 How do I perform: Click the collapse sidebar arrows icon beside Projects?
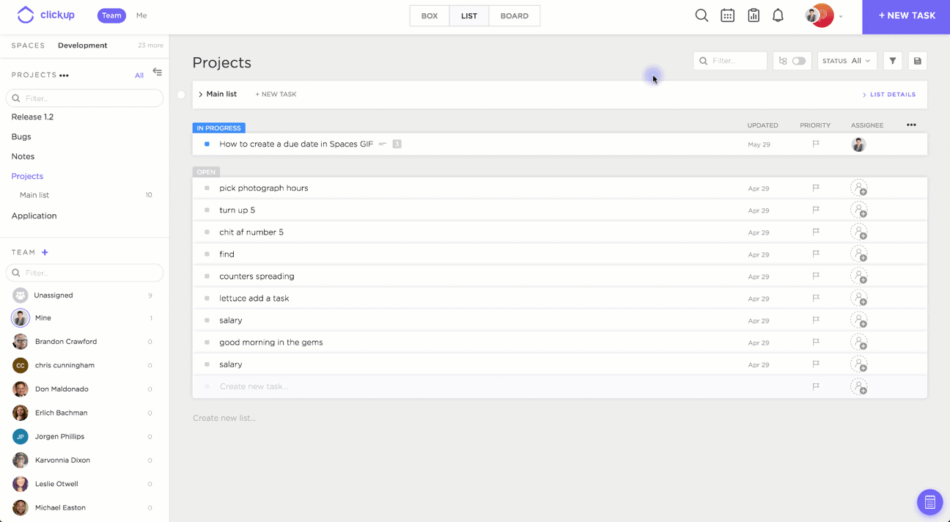[x=157, y=70]
